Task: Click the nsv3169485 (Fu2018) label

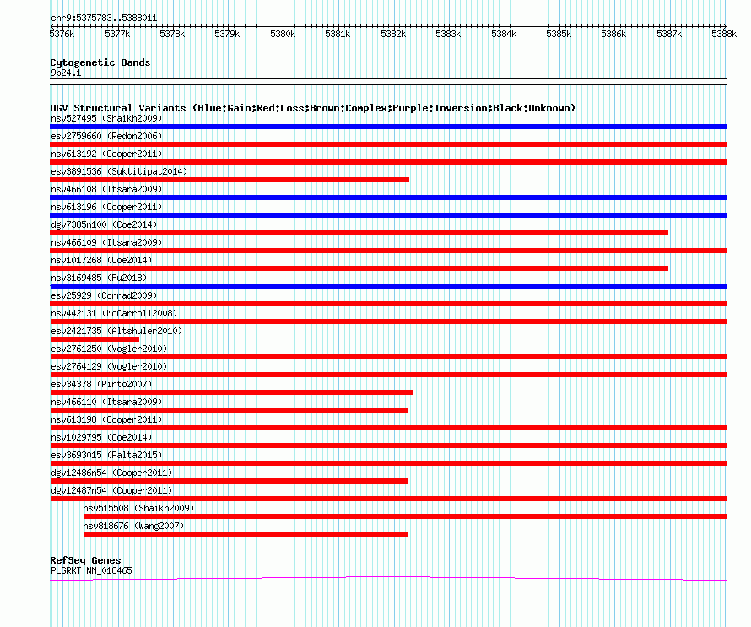Action: 99,278
